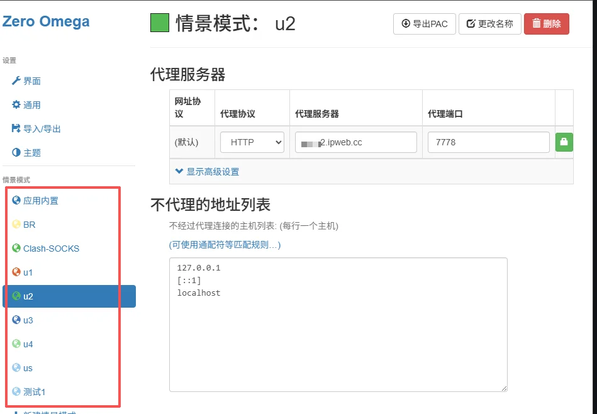Rename the profile with 更改名称 button
This screenshot has height=414, width=597.
(x=489, y=24)
